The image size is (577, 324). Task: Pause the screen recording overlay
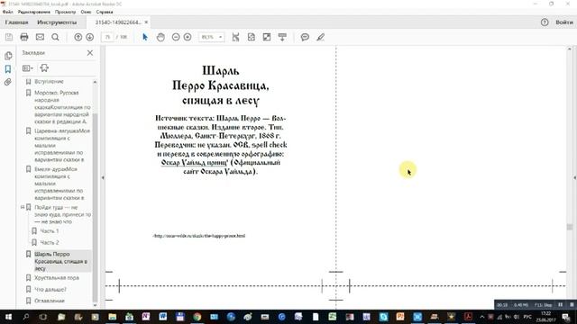pos(561,305)
